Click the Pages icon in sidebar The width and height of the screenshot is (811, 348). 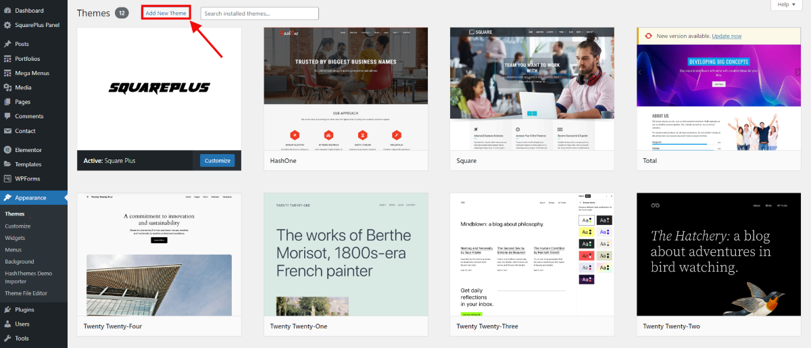click(7, 102)
